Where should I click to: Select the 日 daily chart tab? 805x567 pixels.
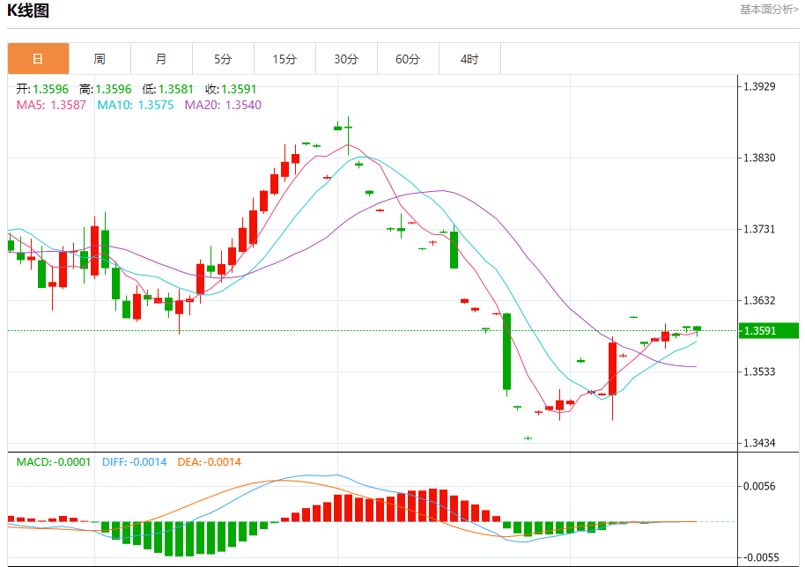38,59
